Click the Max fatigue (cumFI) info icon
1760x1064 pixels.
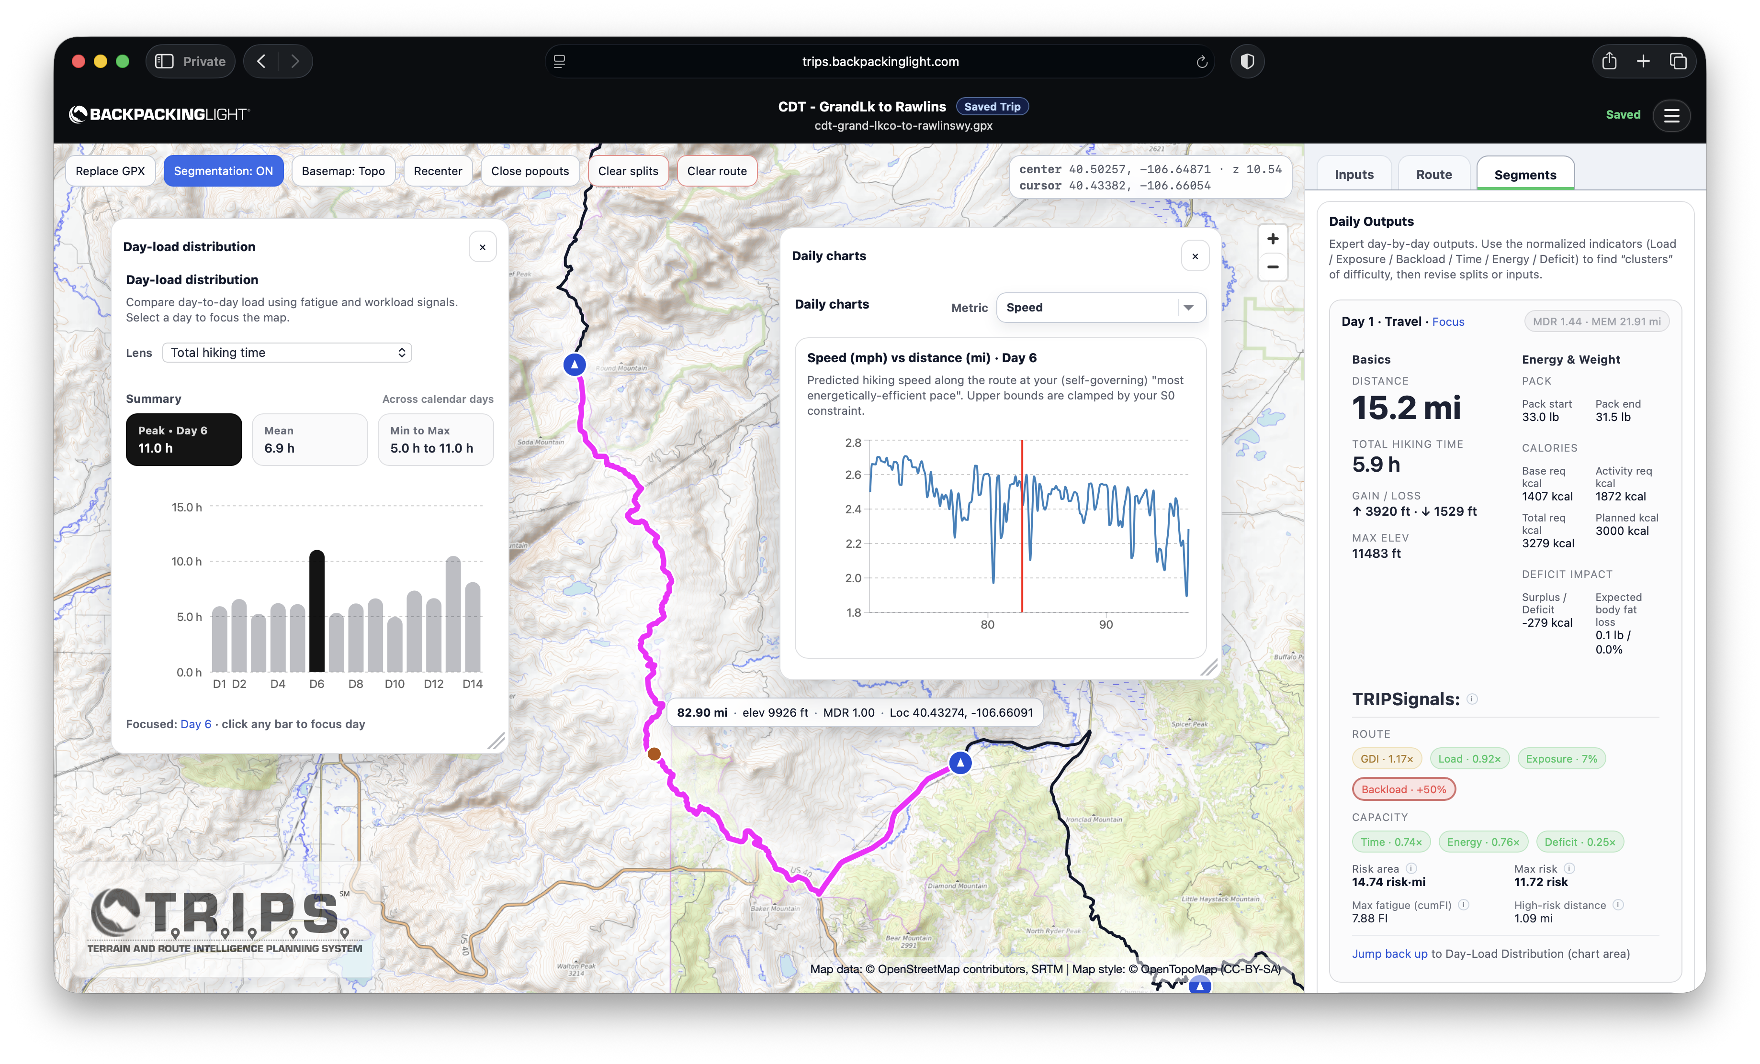point(1464,905)
